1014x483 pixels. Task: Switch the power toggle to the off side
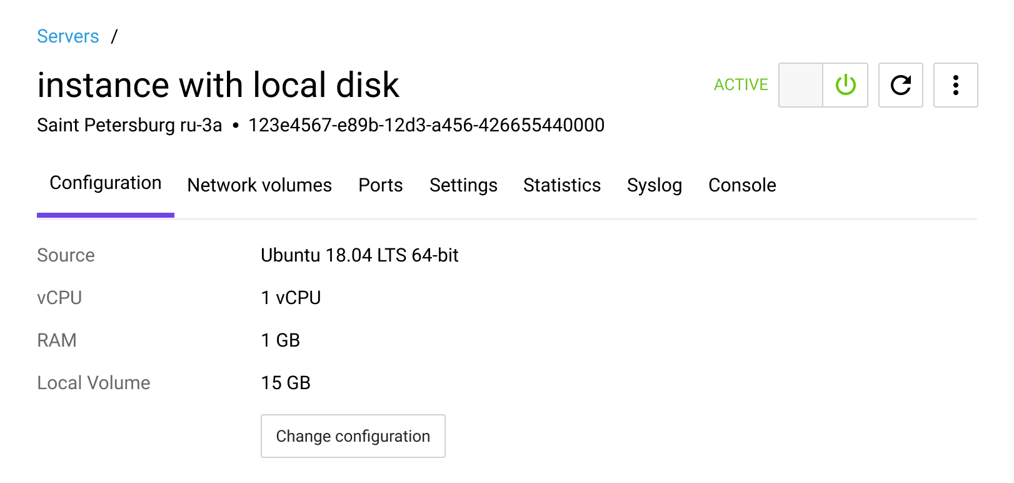801,85
